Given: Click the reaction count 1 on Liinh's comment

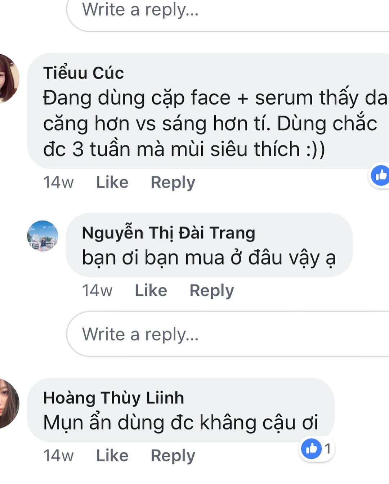Looking at the screenshot, I should coord(327,449).
